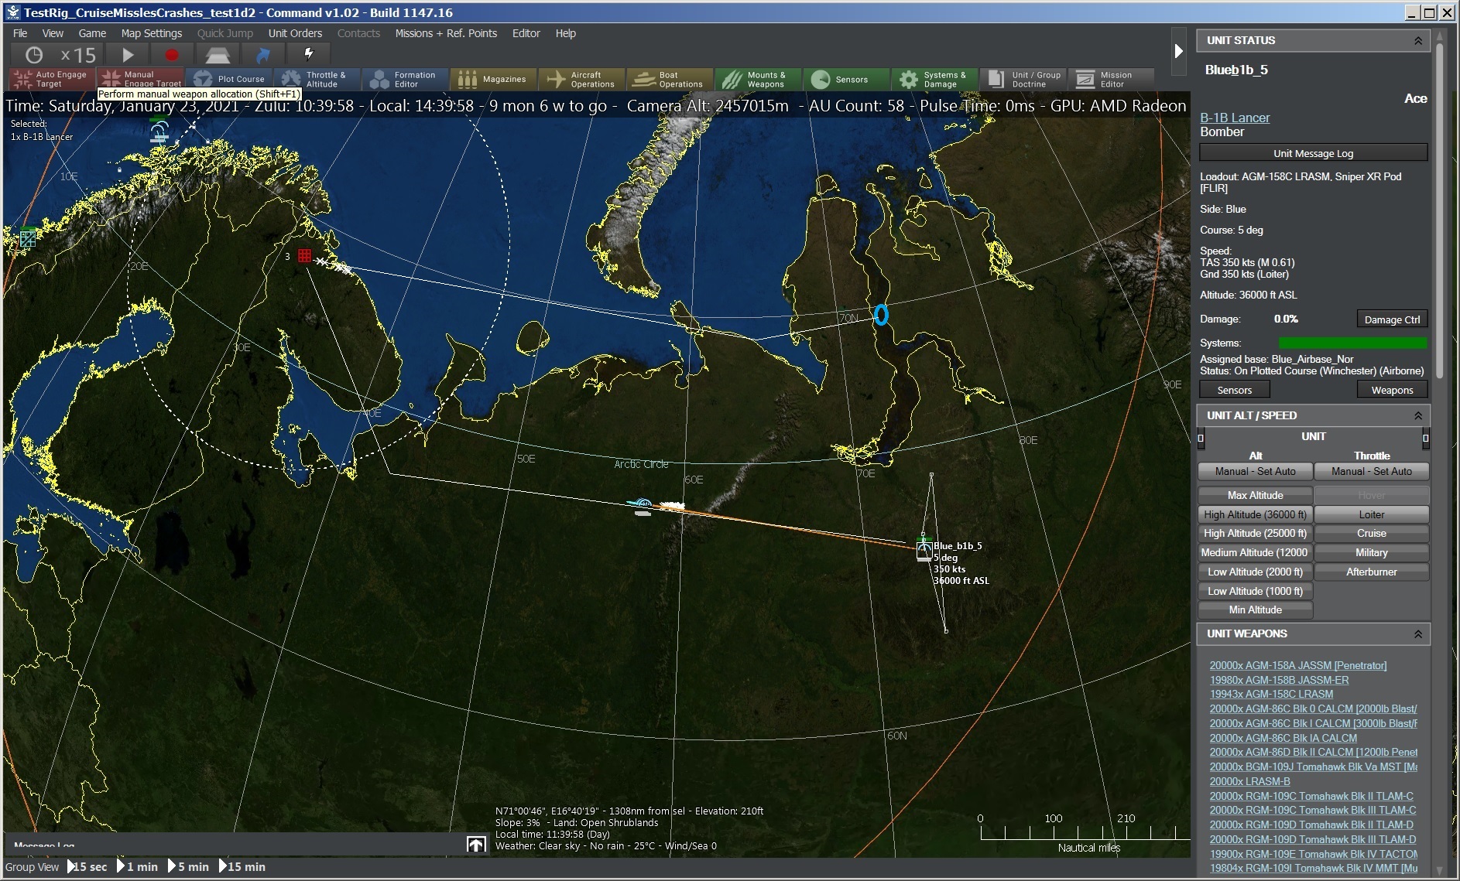
Task: Click the Sensors button in Unit Status
Action: [x=1234, y=390]
